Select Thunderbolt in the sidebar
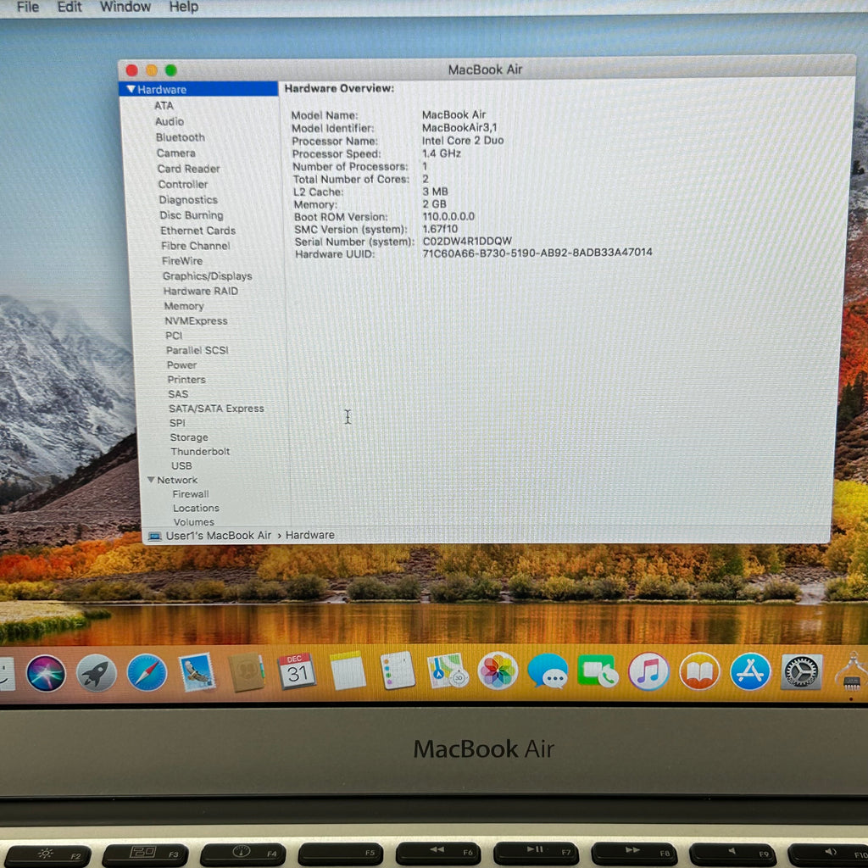Image resolution: width=868 pixels, height=868 pixels. coord(200,451)
